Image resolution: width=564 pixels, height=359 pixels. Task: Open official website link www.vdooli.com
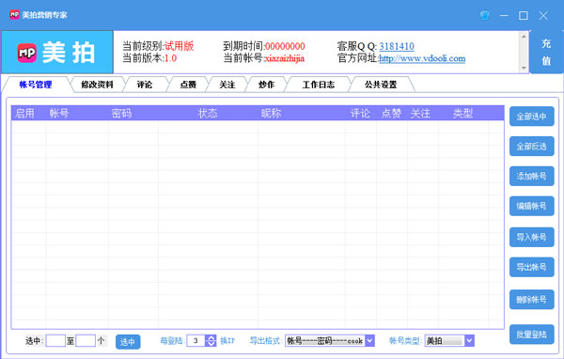tap(422, 58)
